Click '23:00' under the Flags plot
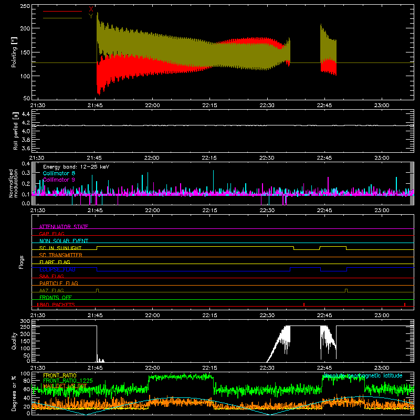Screen dimensions: 420x420 (382, 316)
